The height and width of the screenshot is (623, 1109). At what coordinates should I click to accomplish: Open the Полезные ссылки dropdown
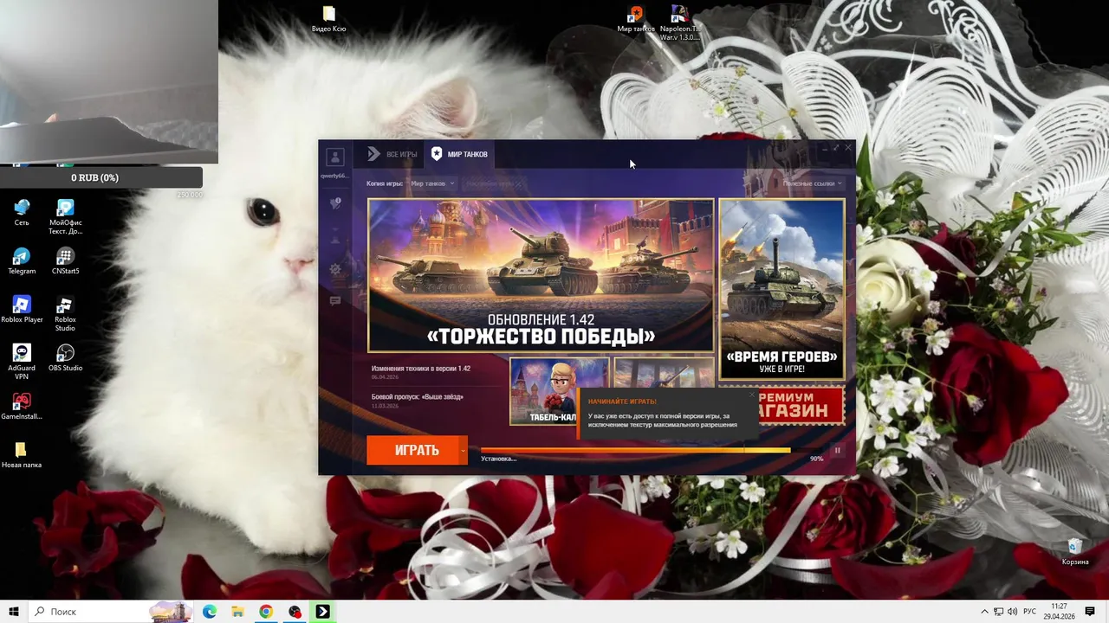click(812, 183)
